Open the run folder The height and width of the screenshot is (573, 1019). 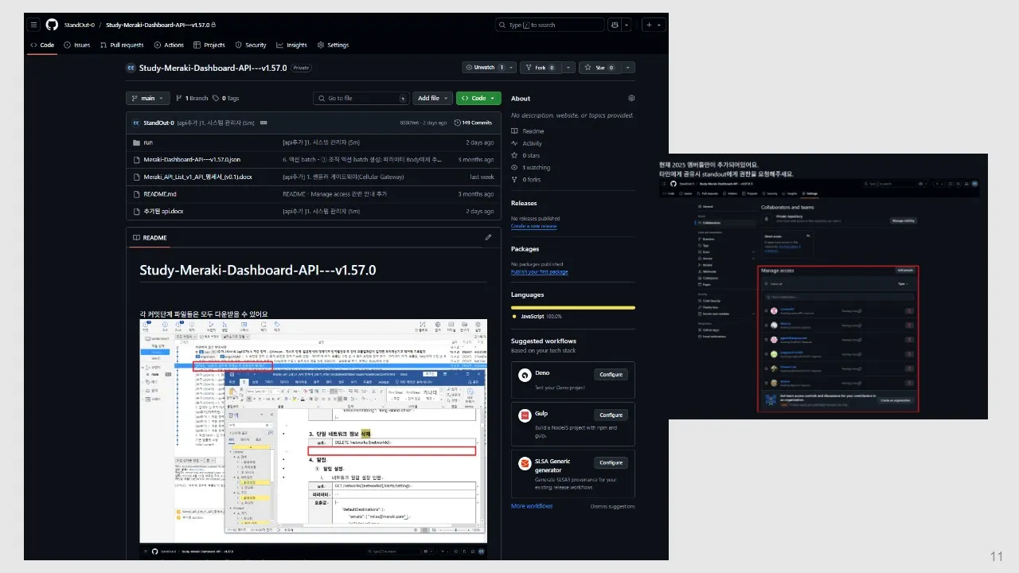coord(148,142)
